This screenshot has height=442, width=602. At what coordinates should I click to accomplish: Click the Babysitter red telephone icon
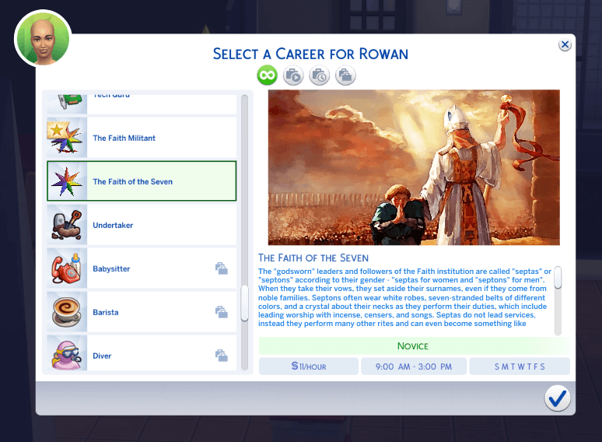coord(67,268)
